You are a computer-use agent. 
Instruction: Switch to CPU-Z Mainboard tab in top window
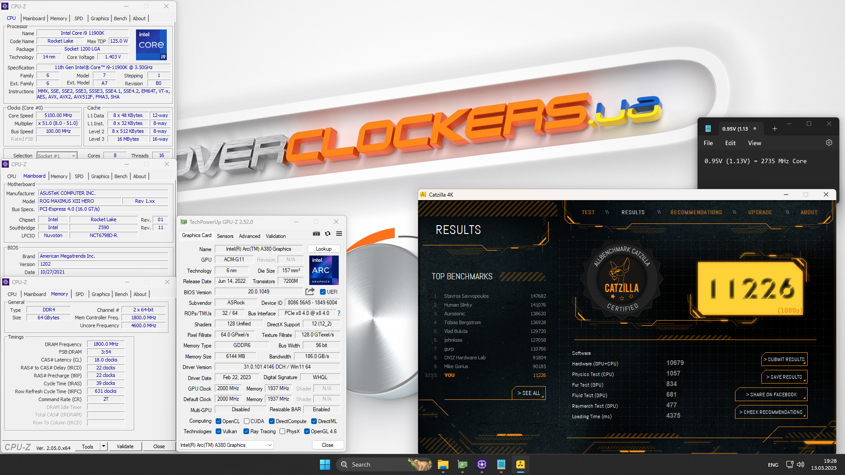34,18
